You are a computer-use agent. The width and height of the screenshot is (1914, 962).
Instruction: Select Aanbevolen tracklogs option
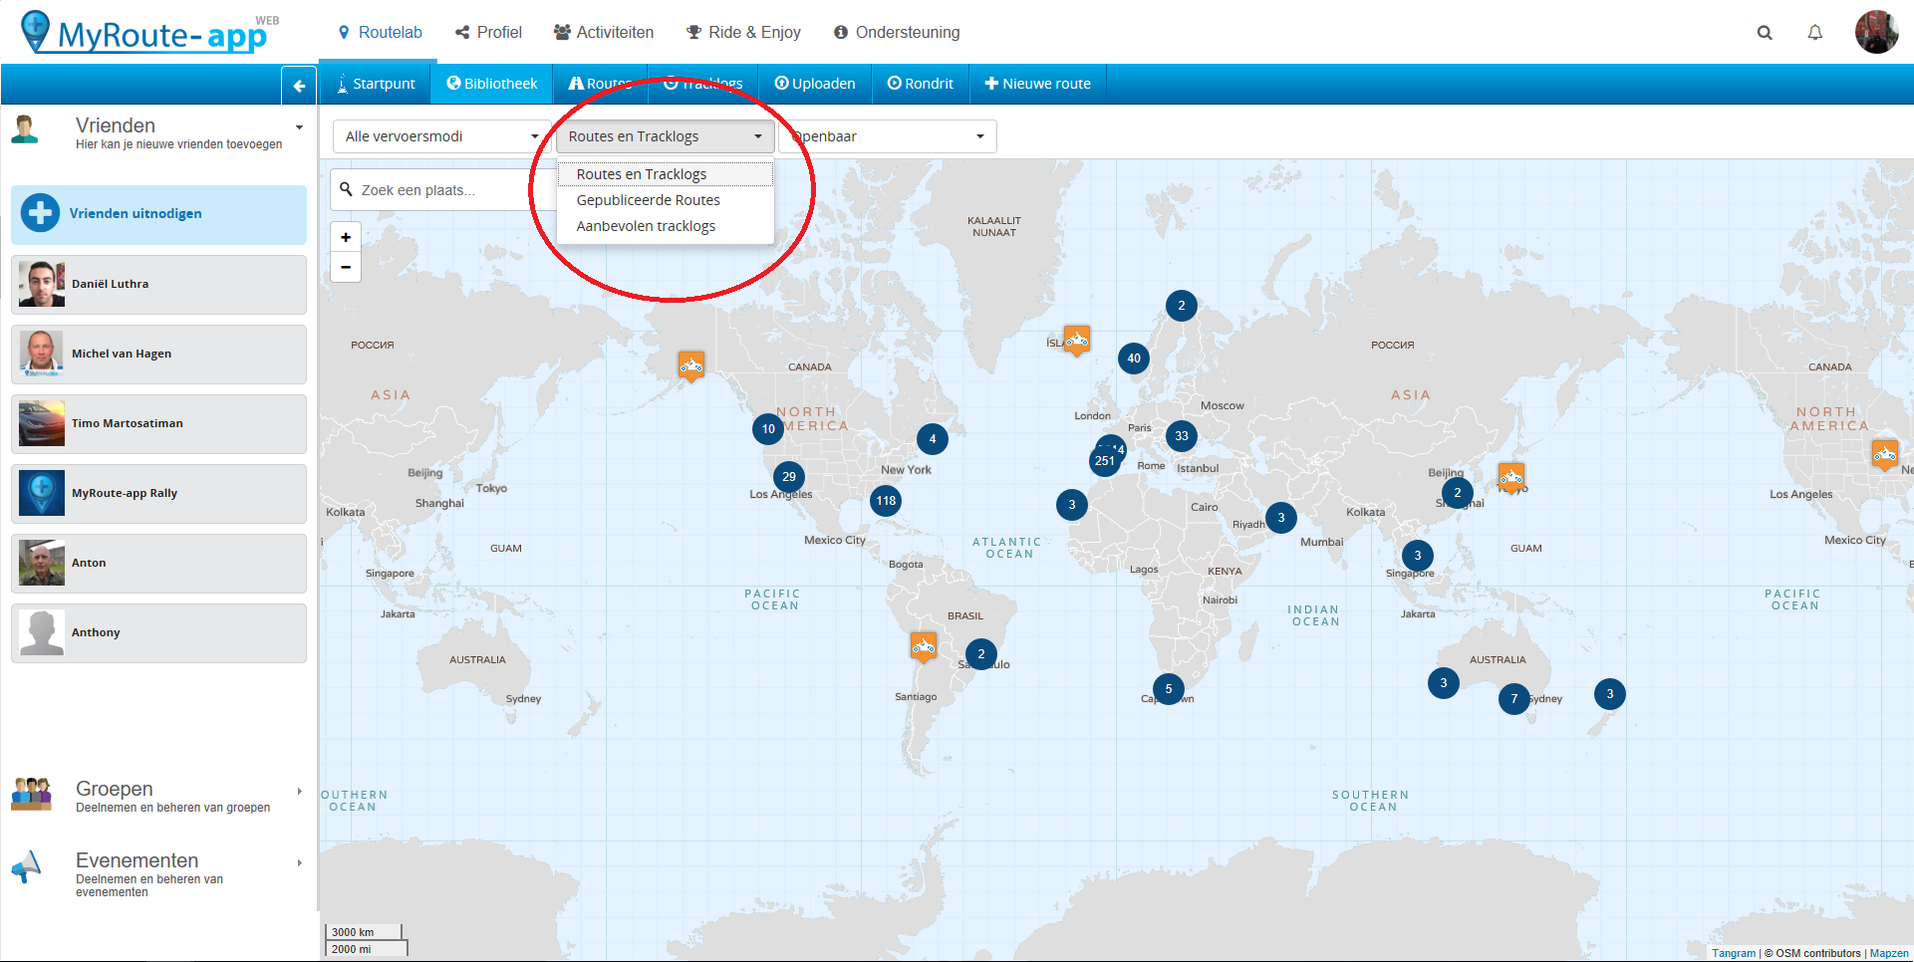click(666, 226)
